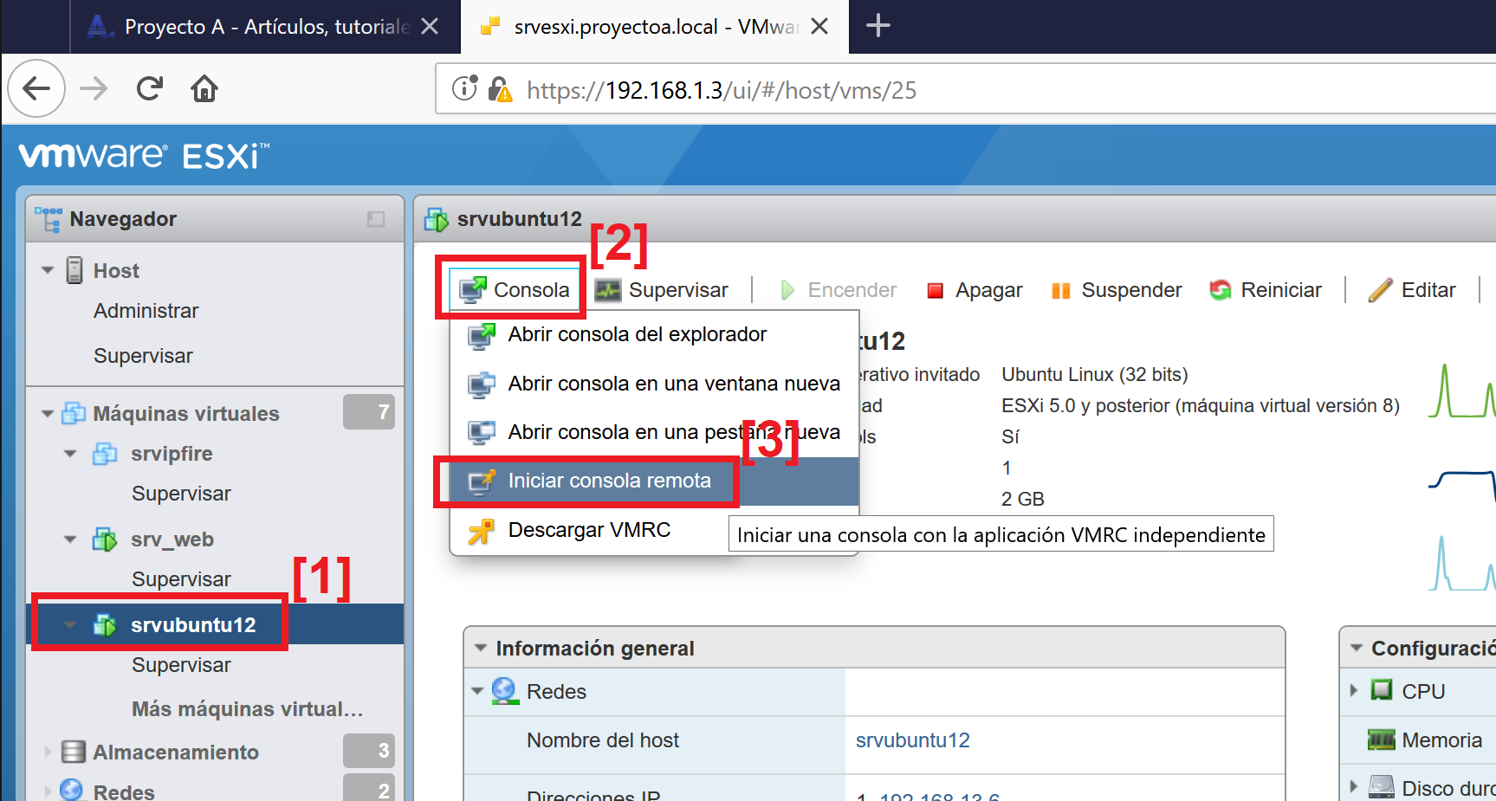The height and width of the screenshot is (801, 1496).
Task: Click the Navegador panel tree icon
Action: coord(49,219)
